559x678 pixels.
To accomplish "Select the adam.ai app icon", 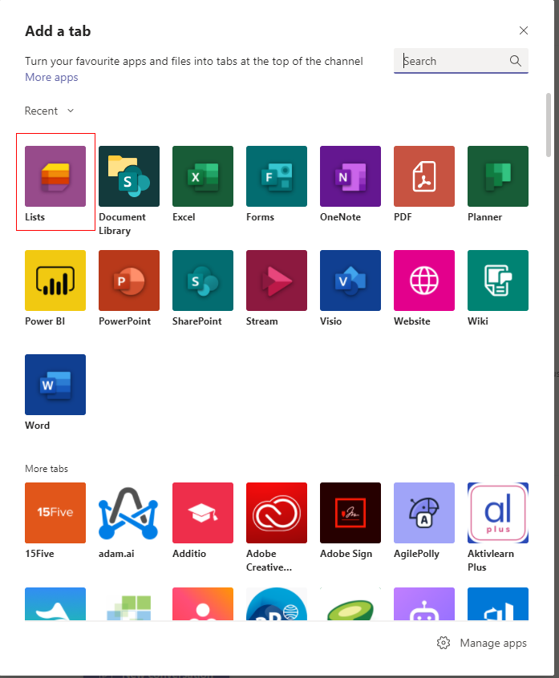I will click(129, 513).
